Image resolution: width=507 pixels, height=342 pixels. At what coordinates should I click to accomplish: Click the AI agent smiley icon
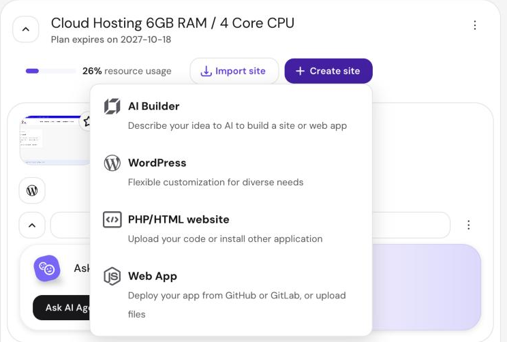coord(47,268)
